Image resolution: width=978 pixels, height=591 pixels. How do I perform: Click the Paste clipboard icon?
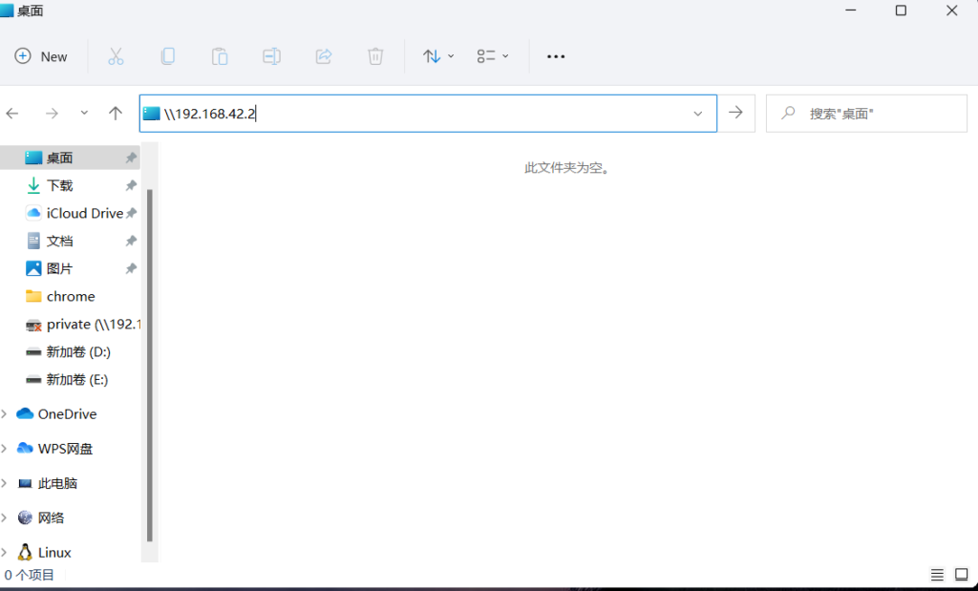click(220, 56)
